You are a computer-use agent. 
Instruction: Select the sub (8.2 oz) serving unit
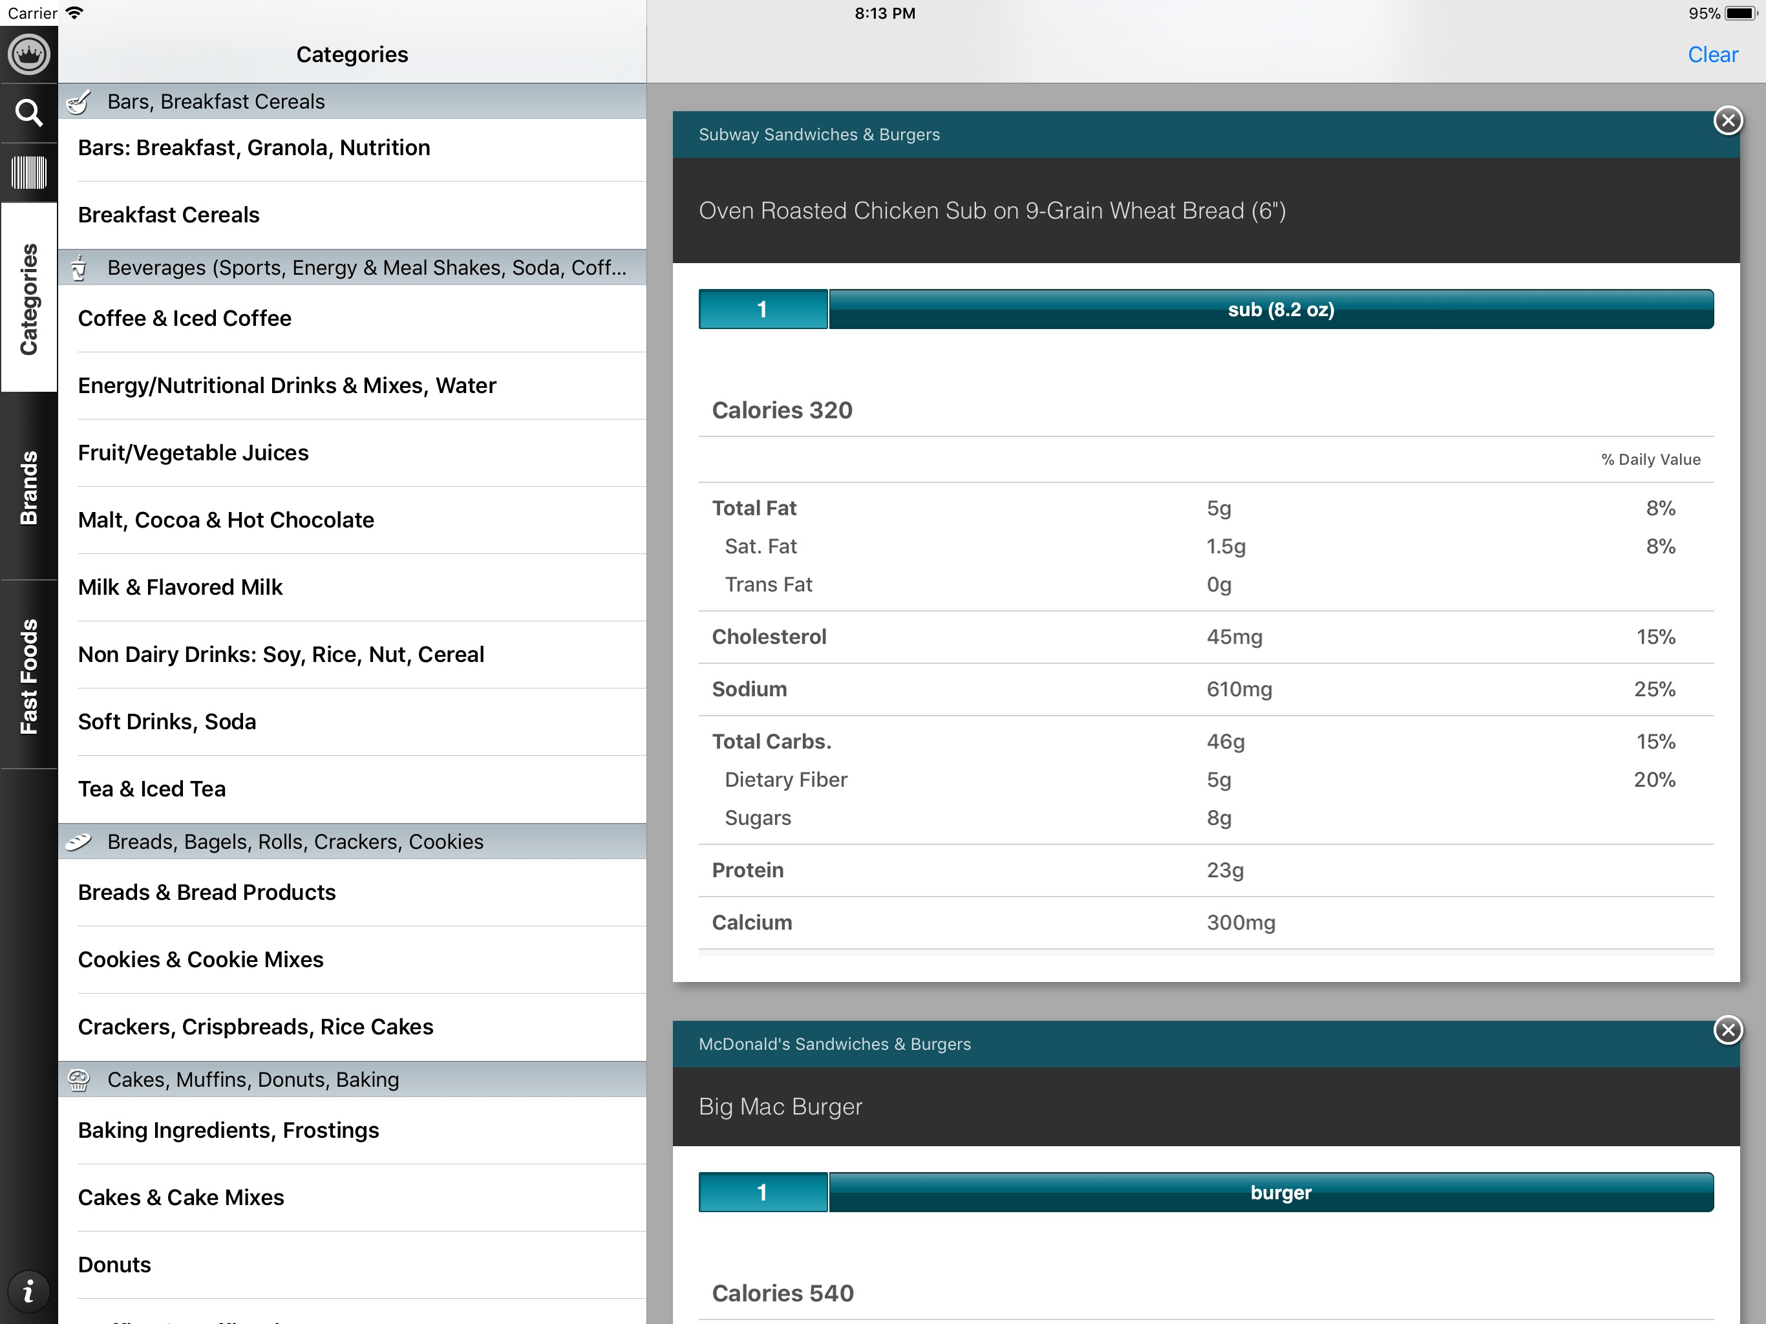point(1271,309)
